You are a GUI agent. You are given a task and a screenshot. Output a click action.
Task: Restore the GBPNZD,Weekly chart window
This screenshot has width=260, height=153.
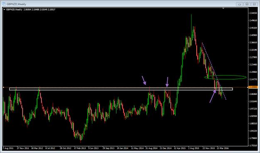point(247,4)
